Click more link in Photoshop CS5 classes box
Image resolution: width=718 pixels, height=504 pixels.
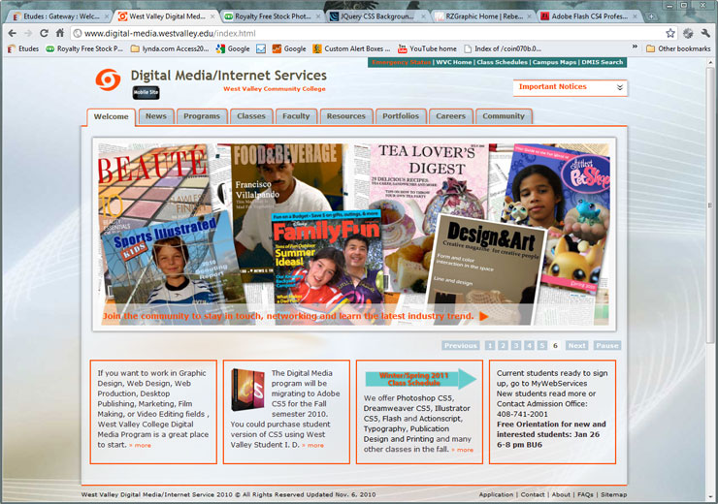pyautogui.click(x=463, y=450)
